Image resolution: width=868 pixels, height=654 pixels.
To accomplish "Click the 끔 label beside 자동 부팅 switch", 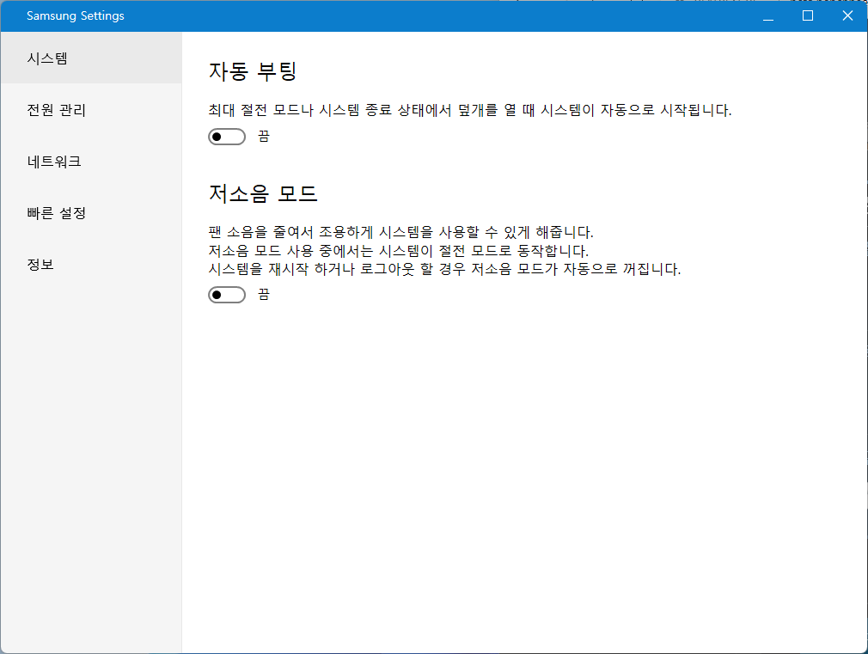I will click(263, 137).
